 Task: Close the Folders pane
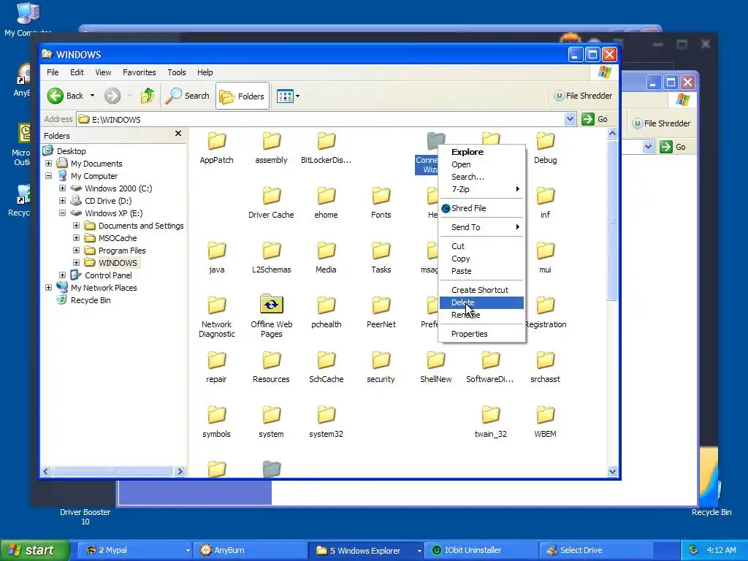coord(178,134)
